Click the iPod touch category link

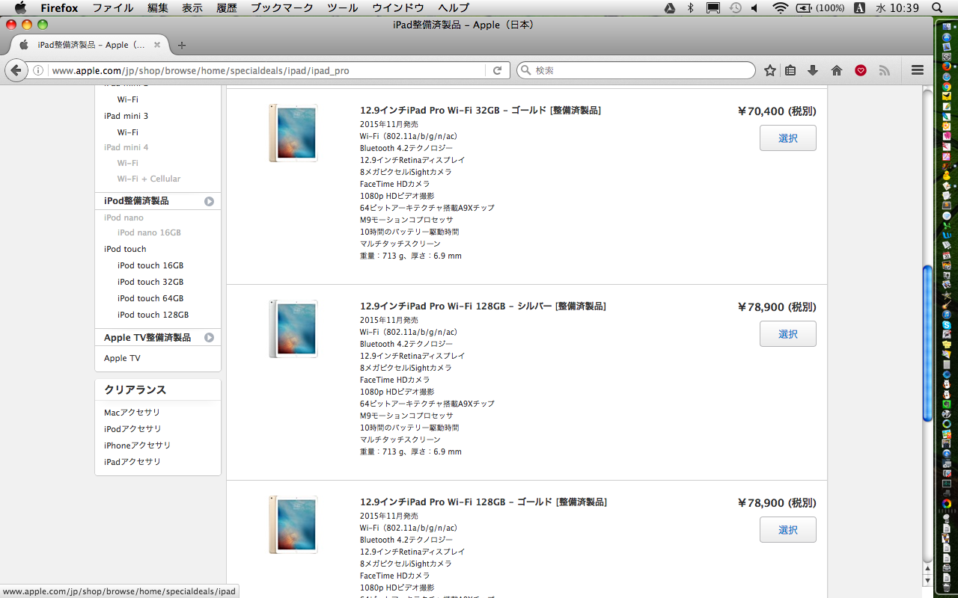point(125,249)
